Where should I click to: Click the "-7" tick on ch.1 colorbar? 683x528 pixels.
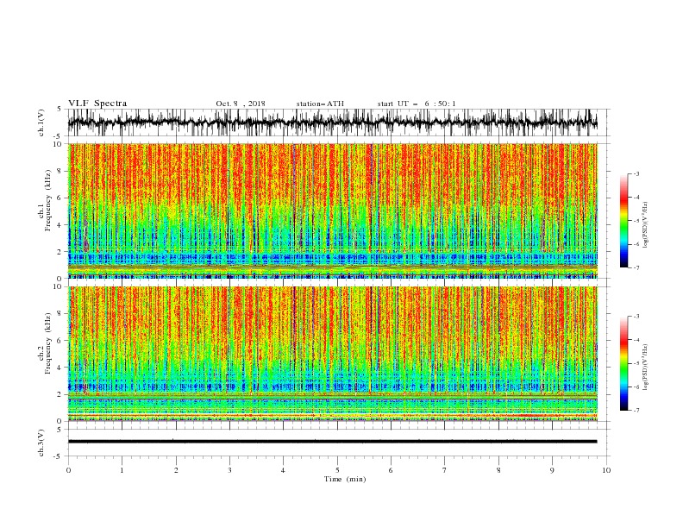tap(636, 267)
